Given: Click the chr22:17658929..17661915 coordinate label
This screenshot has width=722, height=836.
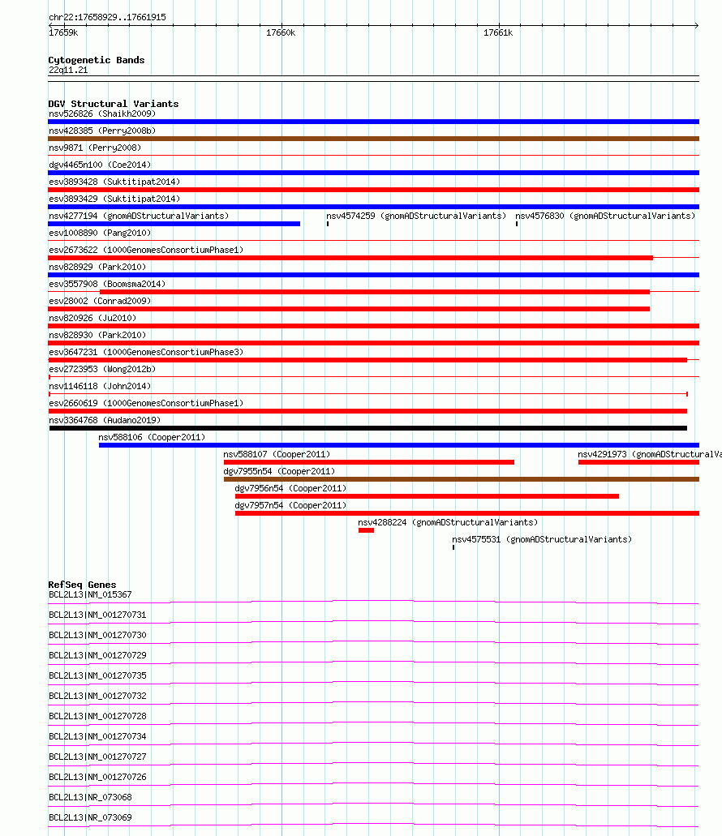Looking at the screenshot, I should pyautogui.click(x=107, y=17).
